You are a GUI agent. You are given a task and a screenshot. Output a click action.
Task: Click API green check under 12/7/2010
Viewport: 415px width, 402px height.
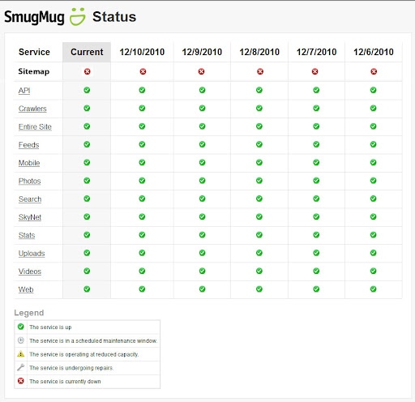pyautogui.click(x=316, y=90)
